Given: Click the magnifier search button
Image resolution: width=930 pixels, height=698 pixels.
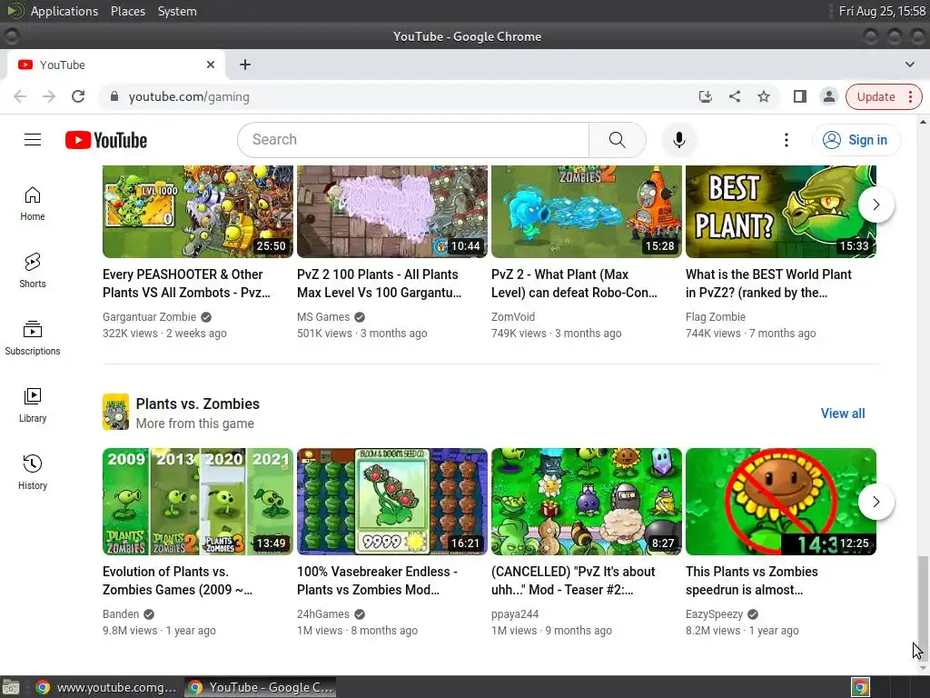Looking at the screenshot, I should coord(617,140).
